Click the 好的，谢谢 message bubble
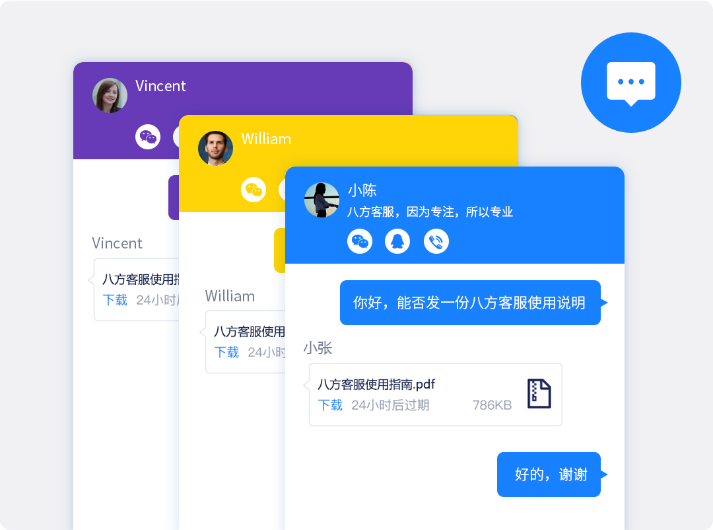713x530 pixels. point(549,474)
